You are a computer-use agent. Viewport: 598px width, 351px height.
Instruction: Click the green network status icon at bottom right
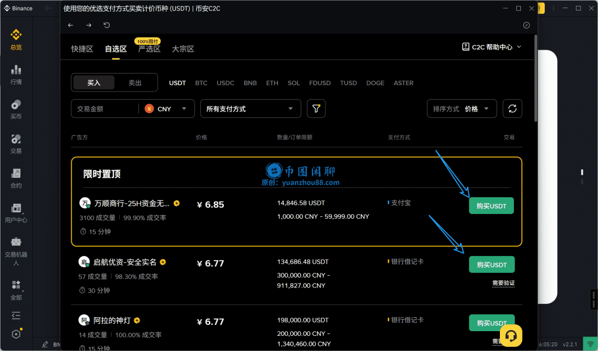590,344
